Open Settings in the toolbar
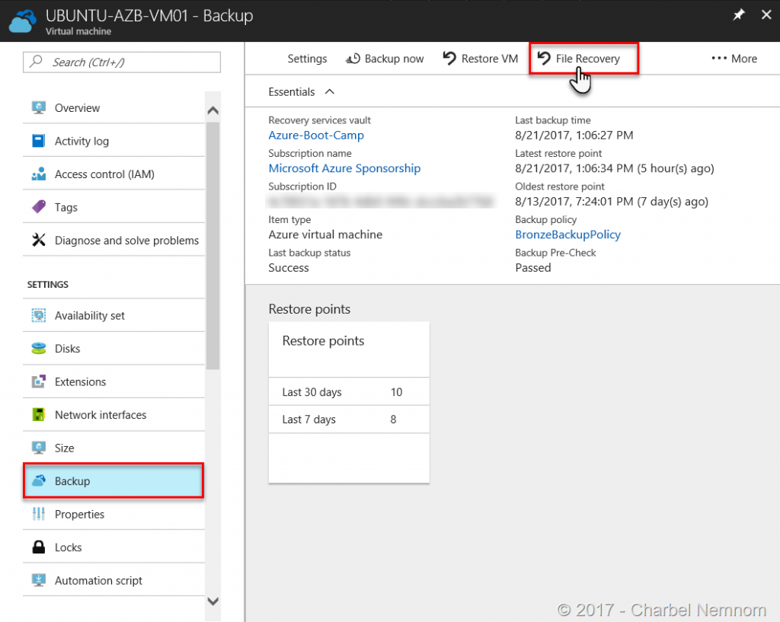780x622 pixels. pyautogui.click(x=307, y=59)
